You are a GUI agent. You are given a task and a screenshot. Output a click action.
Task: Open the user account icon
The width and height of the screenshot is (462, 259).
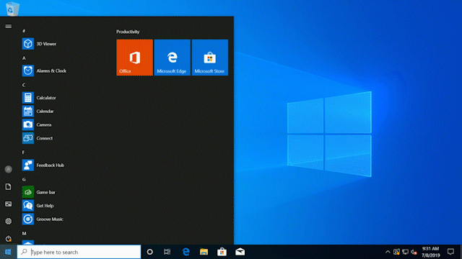click(x=8, y=170)
